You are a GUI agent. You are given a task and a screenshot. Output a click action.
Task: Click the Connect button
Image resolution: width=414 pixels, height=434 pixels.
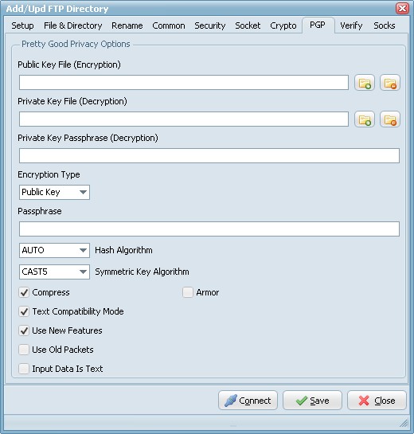(248, 401)
